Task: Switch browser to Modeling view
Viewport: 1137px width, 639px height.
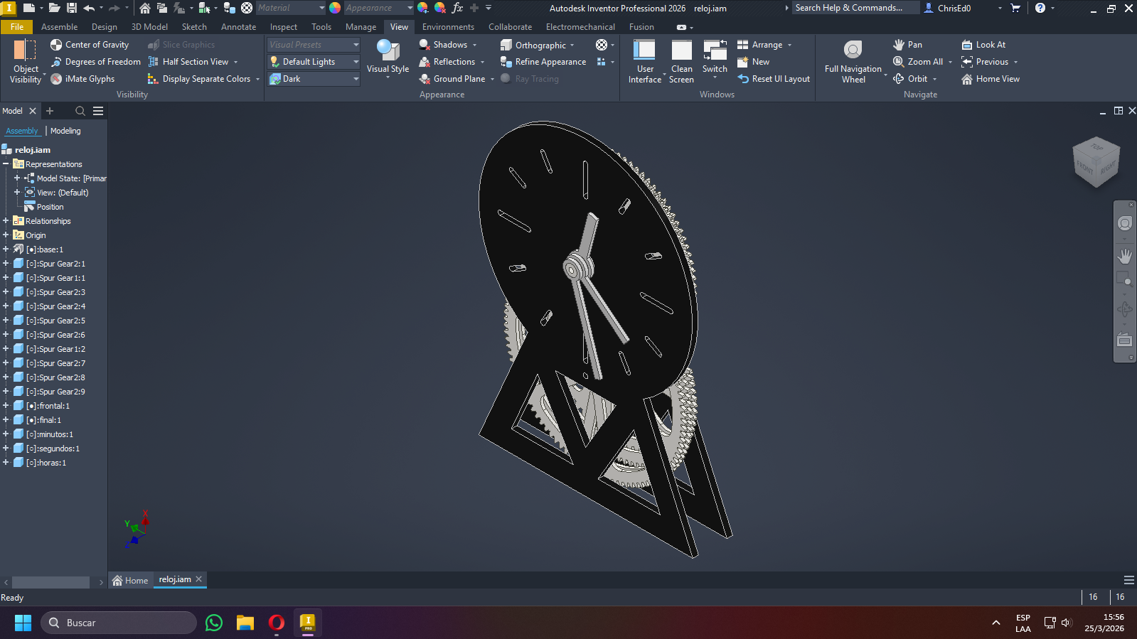Action: (65, 131)
